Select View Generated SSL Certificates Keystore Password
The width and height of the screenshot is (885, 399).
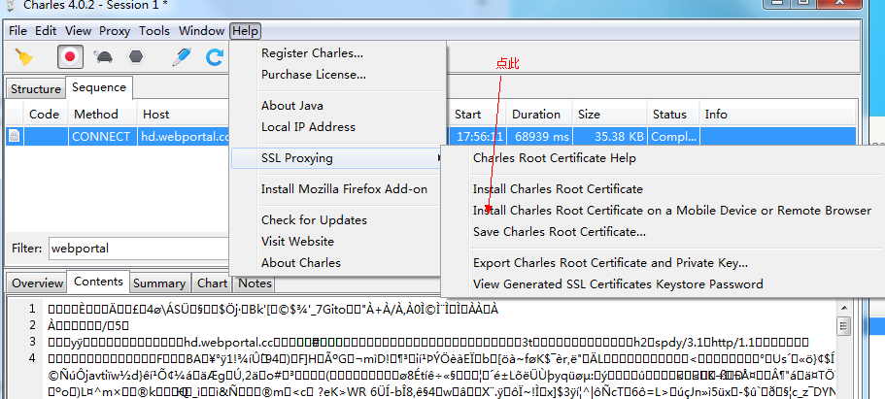coord(618,284)
